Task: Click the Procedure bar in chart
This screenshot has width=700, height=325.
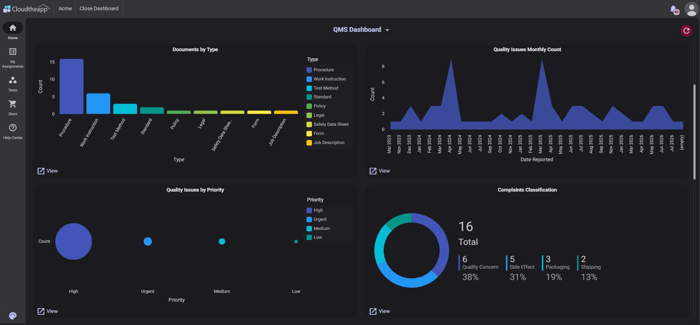Action: coord(71,86)
